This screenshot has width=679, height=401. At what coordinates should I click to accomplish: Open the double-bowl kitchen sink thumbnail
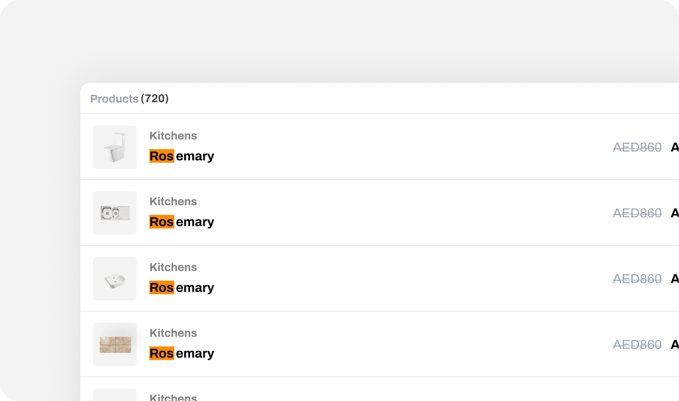[x=115, y=213]
